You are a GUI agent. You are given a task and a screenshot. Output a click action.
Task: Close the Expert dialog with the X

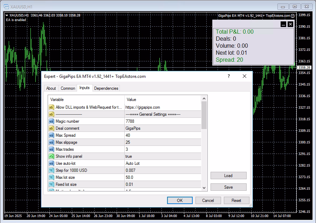pos(245,76)
